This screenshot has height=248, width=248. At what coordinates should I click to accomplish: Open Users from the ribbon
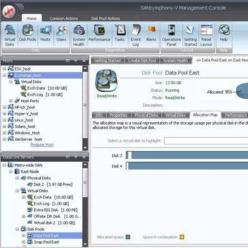[x=61, y=33]
